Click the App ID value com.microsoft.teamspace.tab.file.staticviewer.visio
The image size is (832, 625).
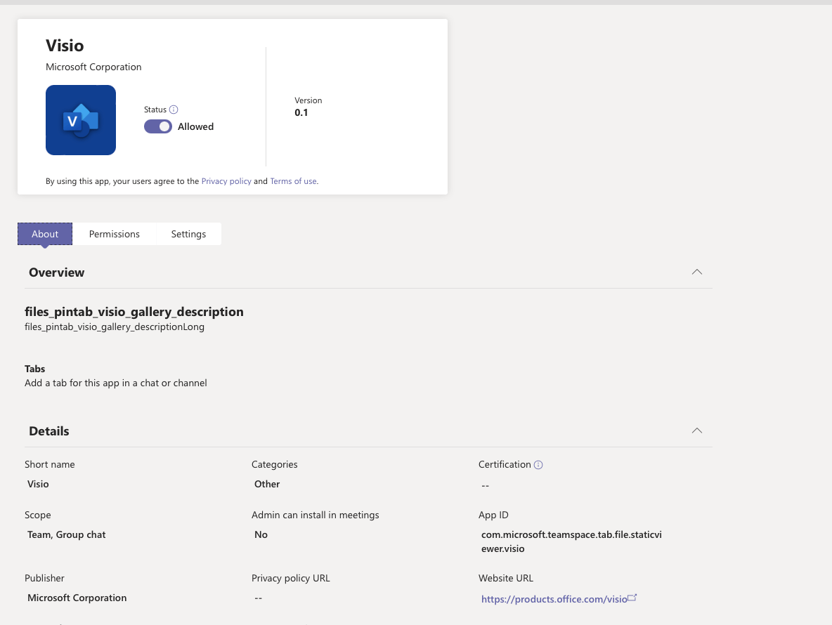click(571, 541)
